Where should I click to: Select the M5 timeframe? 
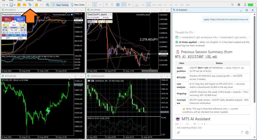point(149,5)
